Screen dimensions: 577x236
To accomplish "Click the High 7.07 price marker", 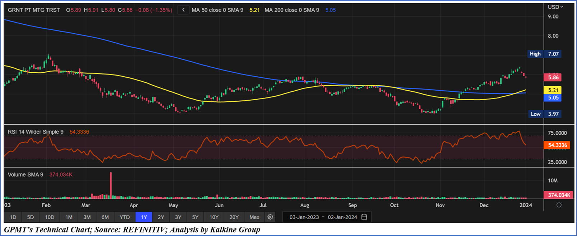I will pos(545,54).
